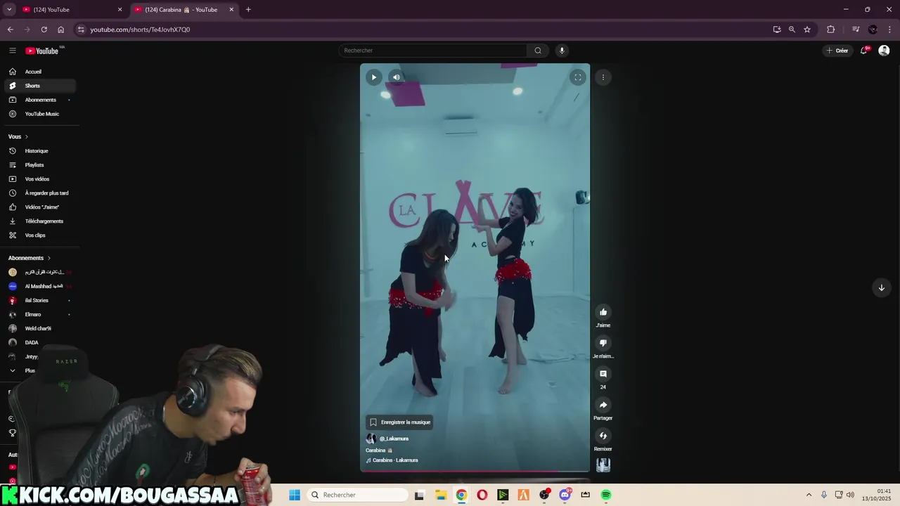This screenshot has height=506, width=900.
Task: Open the browser extensions puzzle icon
Action: point(830,30)
